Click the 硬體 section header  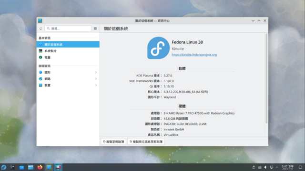point(182,106)
